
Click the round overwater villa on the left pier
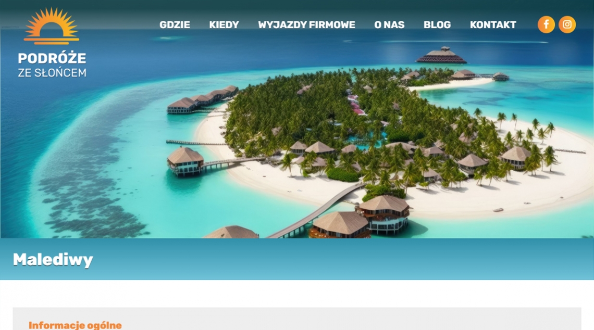(185, 161)
